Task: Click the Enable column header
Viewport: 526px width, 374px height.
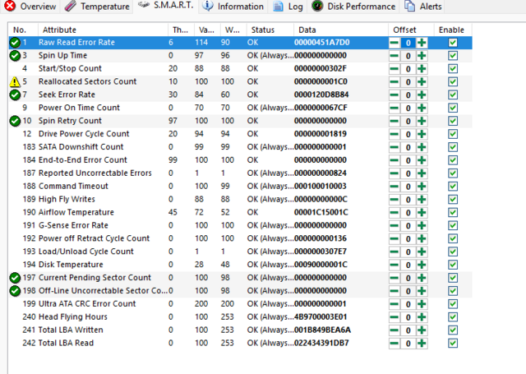Action: click(x=453, y=30)
